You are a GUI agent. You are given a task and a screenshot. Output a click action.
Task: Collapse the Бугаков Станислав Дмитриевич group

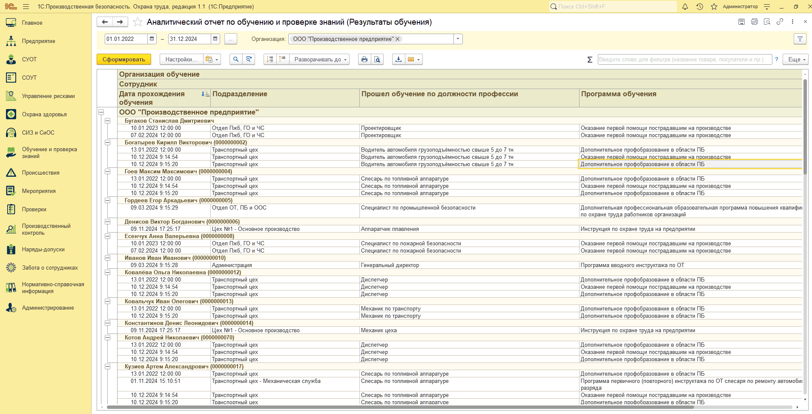tap(108, 121)
